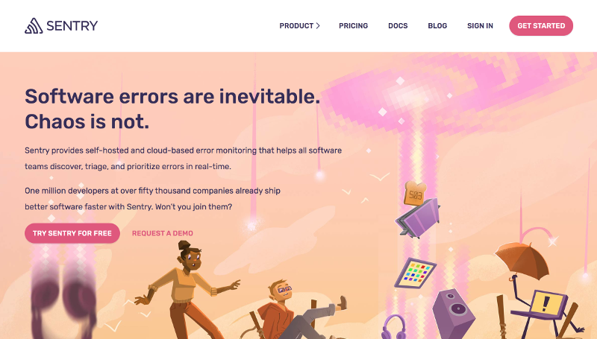Open the Docs link
Screen dimensions: 597x339
(x=398, y=26)
